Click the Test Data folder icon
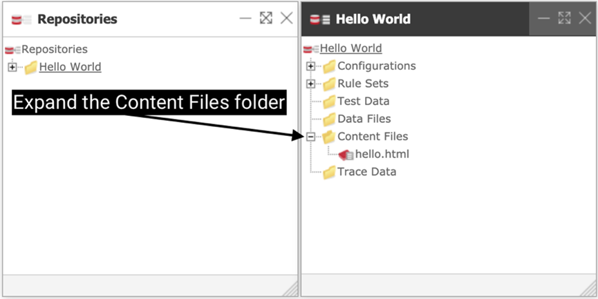 click(329, 102)
